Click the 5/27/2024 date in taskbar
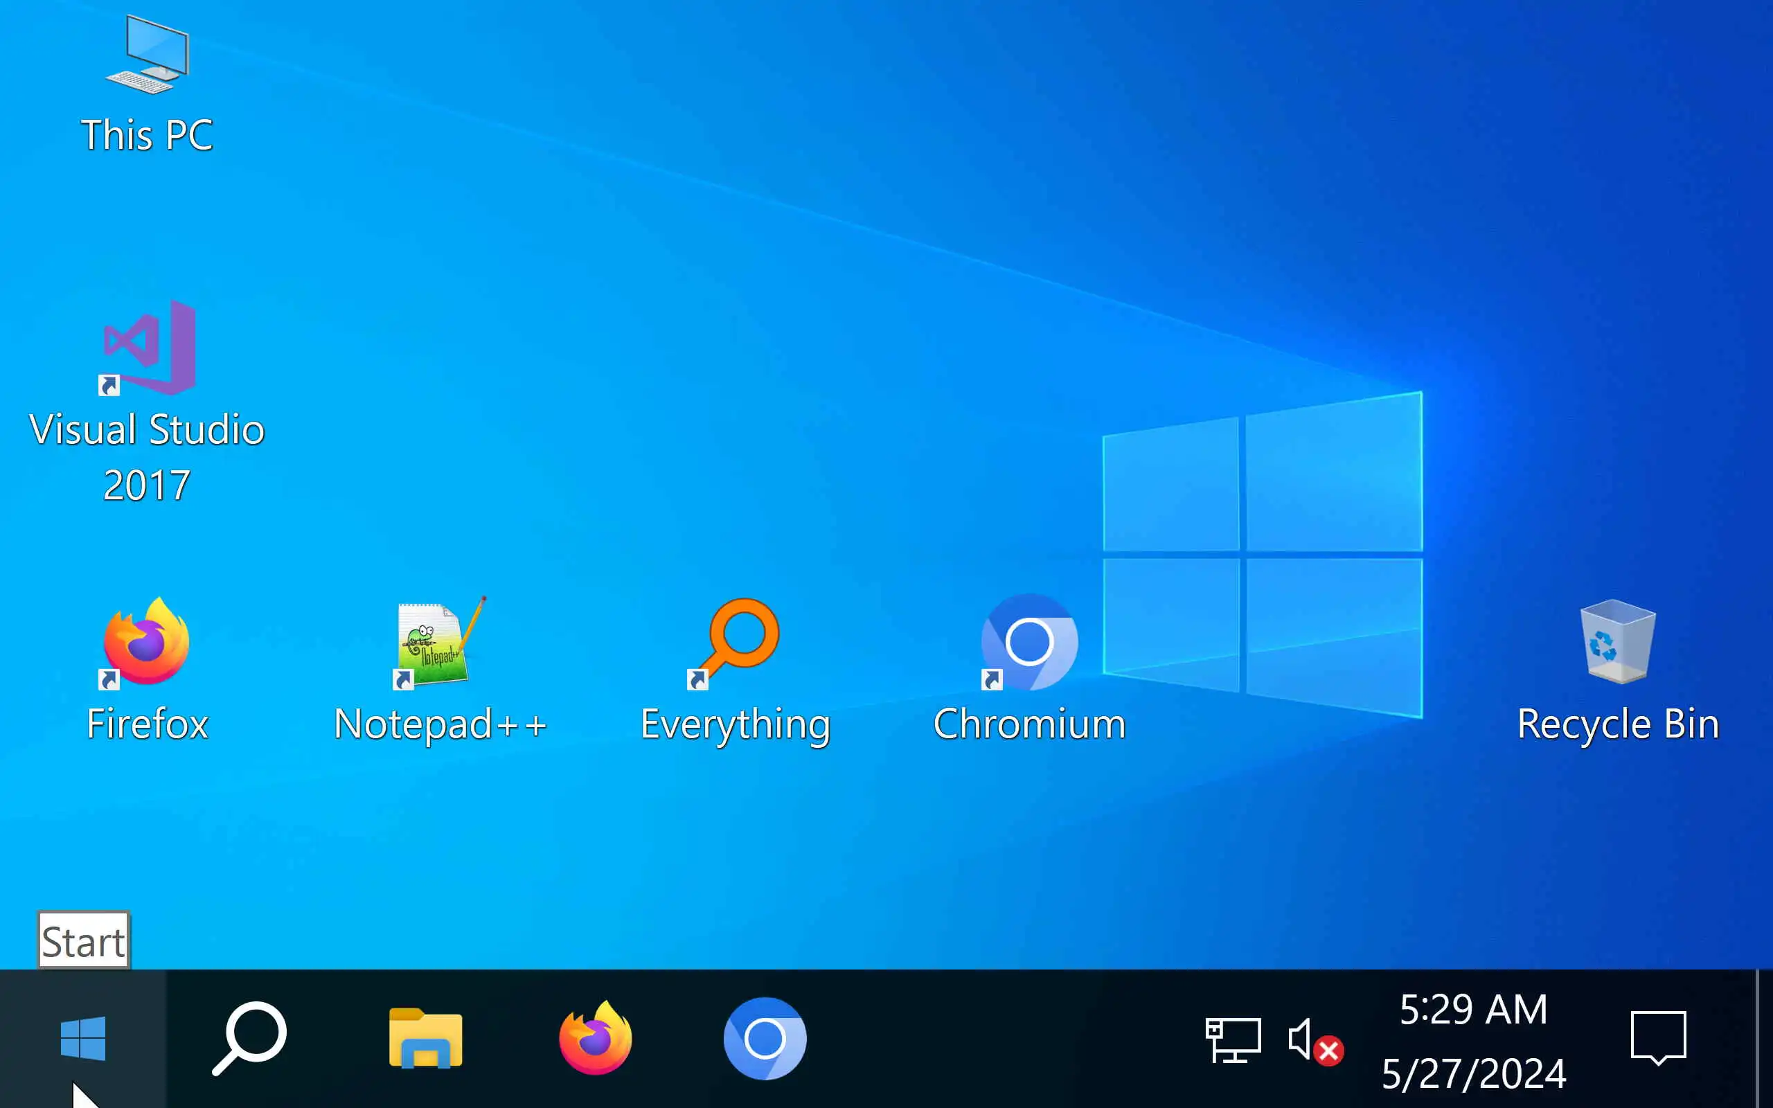1773x1108 pixels. pyautogui.click(x=1472, y=1073)
